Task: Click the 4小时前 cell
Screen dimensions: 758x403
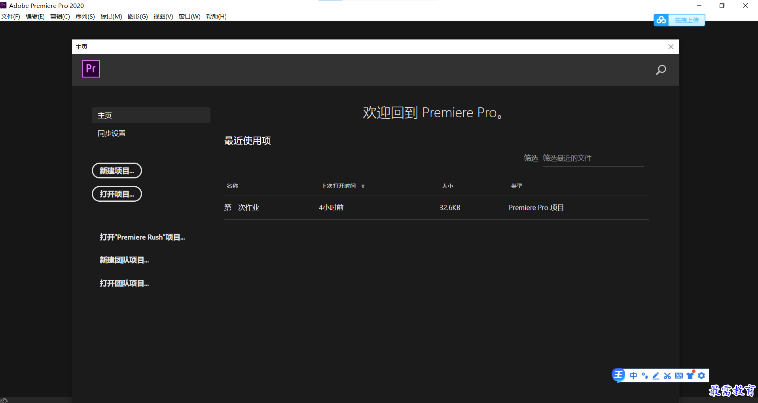Action: click(x=331, y=208)
